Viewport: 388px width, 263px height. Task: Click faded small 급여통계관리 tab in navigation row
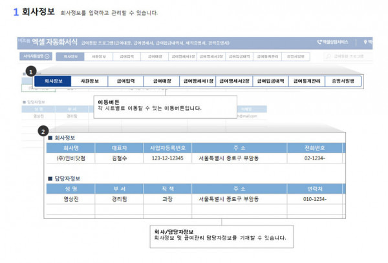tap(268, 57)
